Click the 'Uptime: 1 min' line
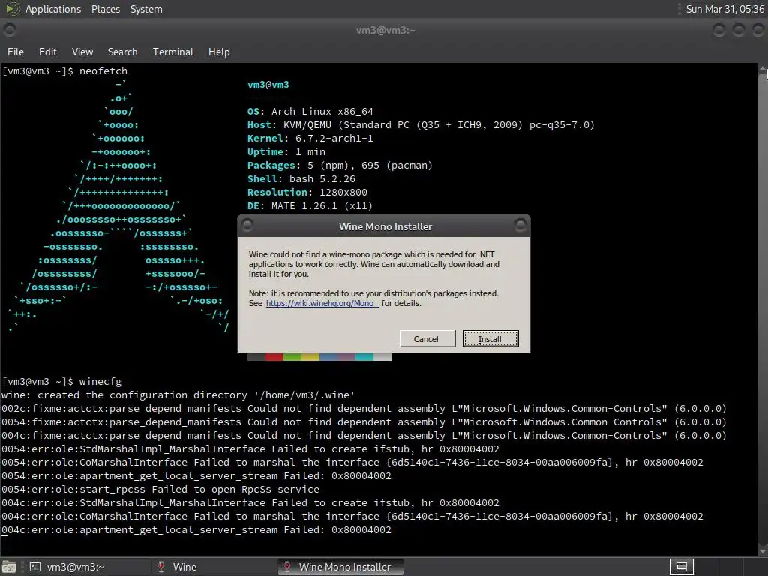Image resolution: width=768 pixels, height=576 pixels. click(286, 152)
